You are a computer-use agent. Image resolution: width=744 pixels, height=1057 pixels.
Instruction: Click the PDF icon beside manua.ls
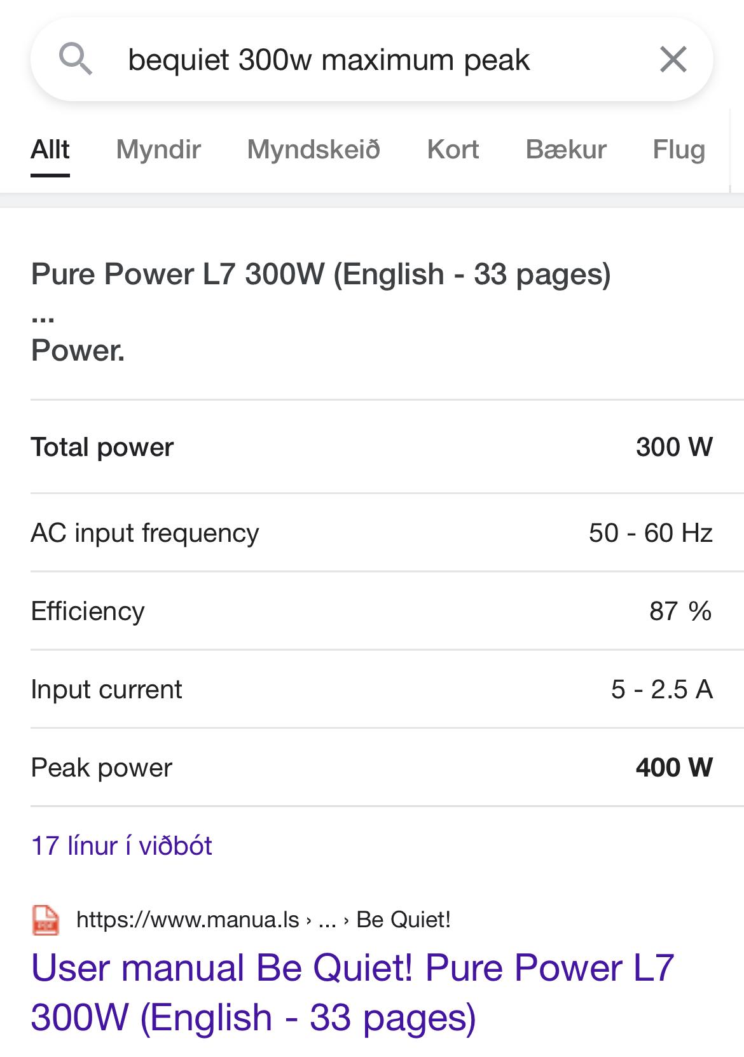(46, 920)
